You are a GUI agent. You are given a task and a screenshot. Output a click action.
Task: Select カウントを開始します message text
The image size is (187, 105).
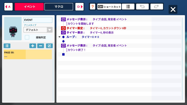[81, 24]
